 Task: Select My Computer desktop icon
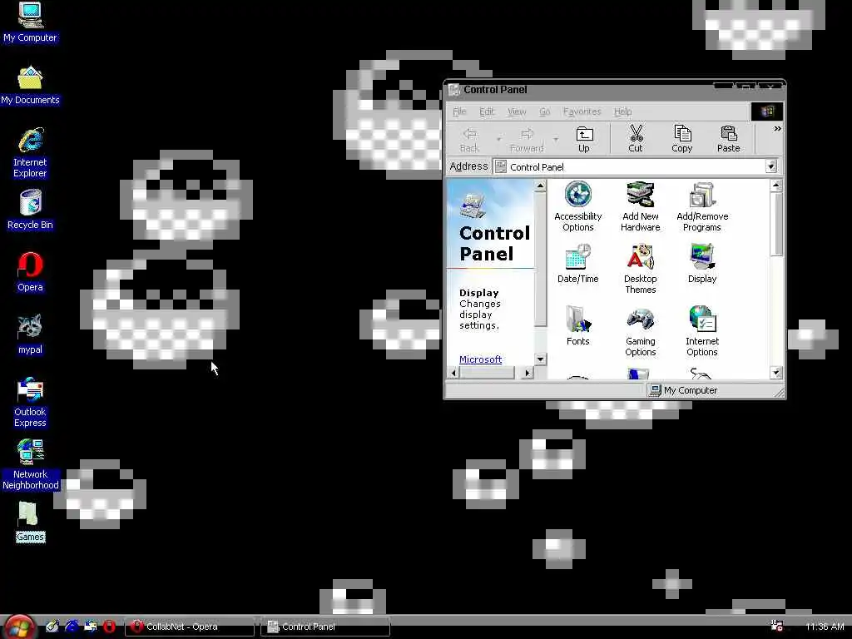click(x=30, y=22)
